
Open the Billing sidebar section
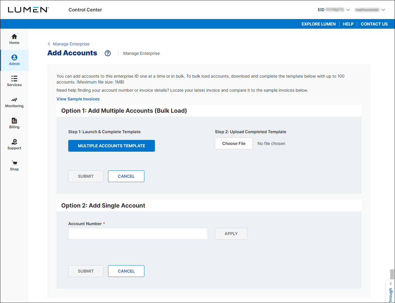click(14, 124)
